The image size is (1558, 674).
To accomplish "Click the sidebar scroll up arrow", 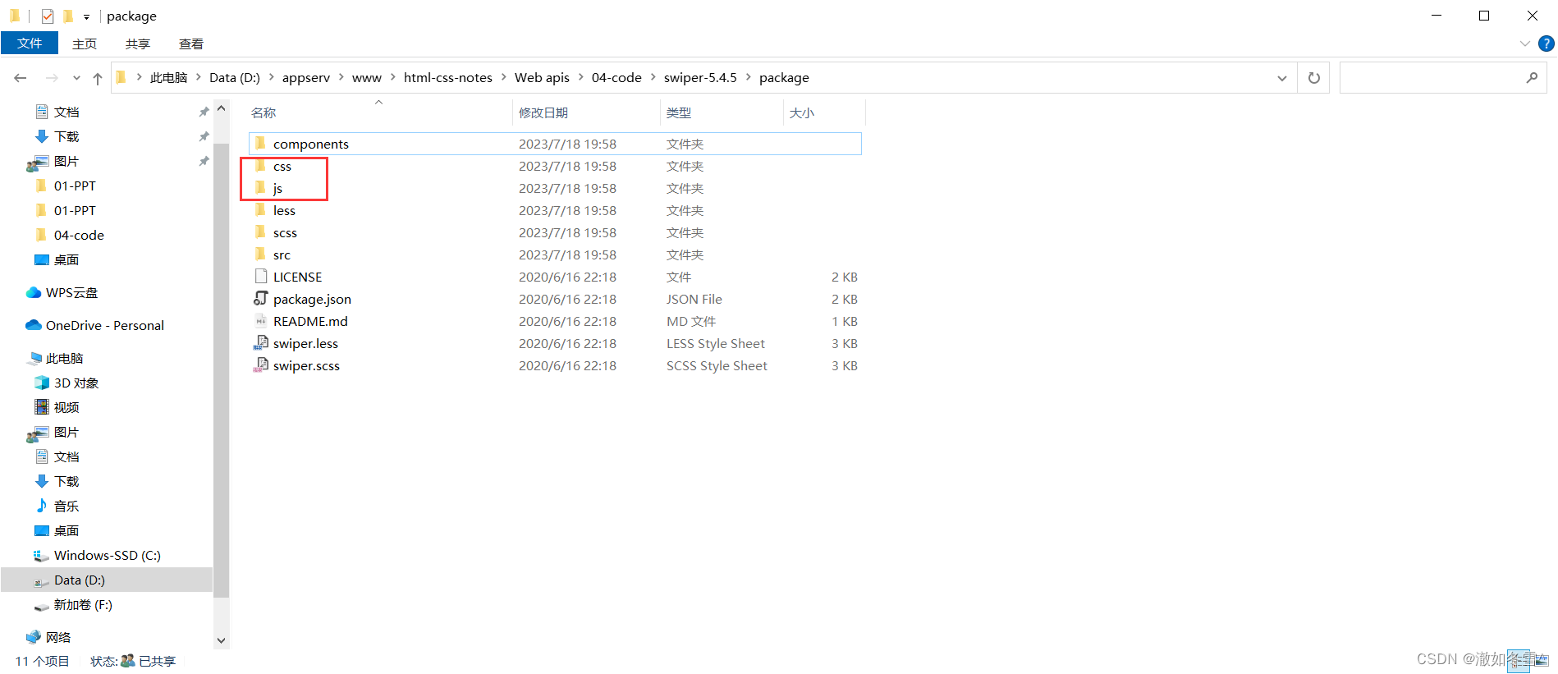I will (221, 108).
